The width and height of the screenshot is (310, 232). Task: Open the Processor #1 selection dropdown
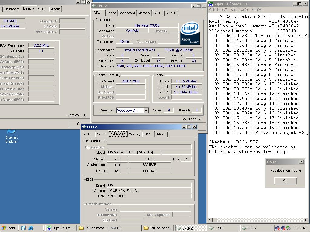coord(146,111)
